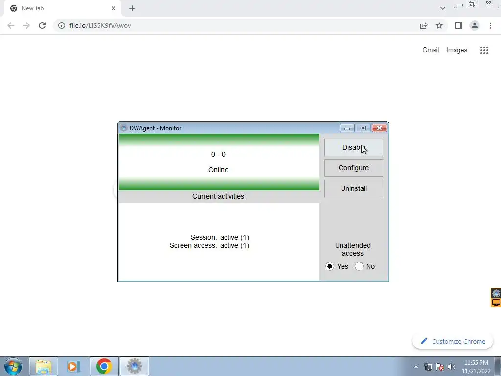View site information icon in address bar
The width and height of the screenshot is (501, 376).
pyautogui.click(x=61, y=25)
